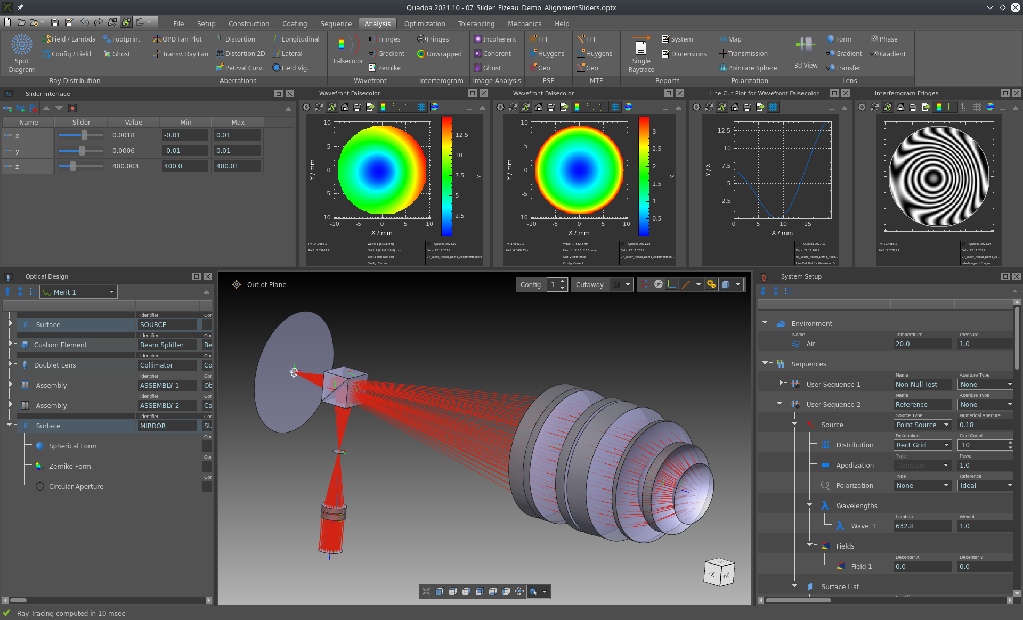
Task: Click the aperture shutter icon in the 3D view toolbar
Action: pyautogui.click(x=659, y=284)
